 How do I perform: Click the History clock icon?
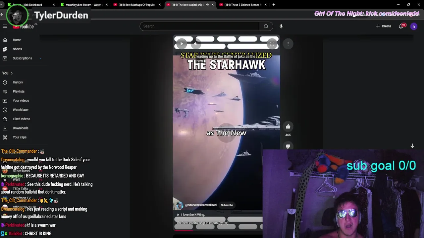(x=5, y=82)
